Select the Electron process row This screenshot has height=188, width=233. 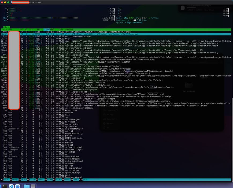(116, 62)
